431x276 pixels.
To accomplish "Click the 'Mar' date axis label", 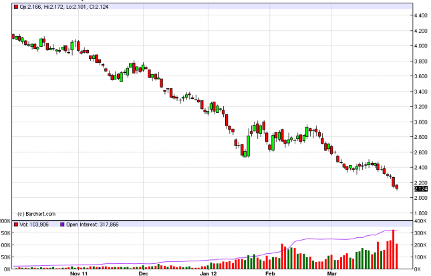I will click(x=332, y=273).
